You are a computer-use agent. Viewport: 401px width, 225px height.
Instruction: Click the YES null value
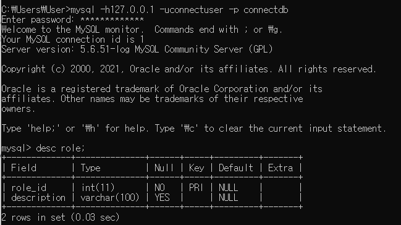coord(162,198)
